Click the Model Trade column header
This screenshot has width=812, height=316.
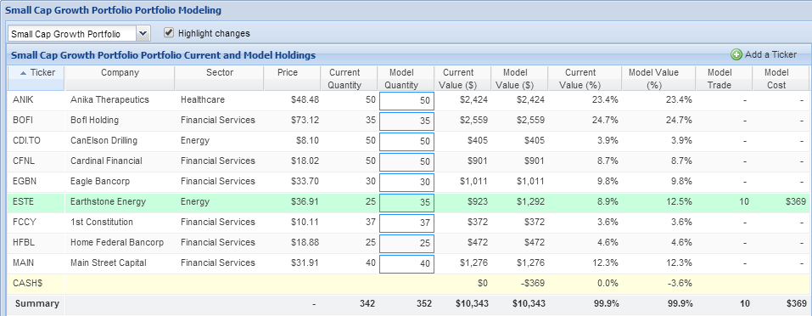point(724,78)
